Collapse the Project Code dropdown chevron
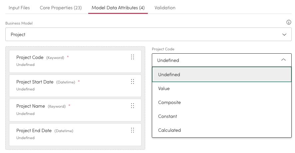 point(283,60)
